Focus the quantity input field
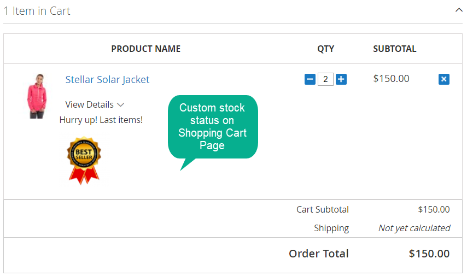Viewport: 467px width, 276px height. (x=325, y=79)
